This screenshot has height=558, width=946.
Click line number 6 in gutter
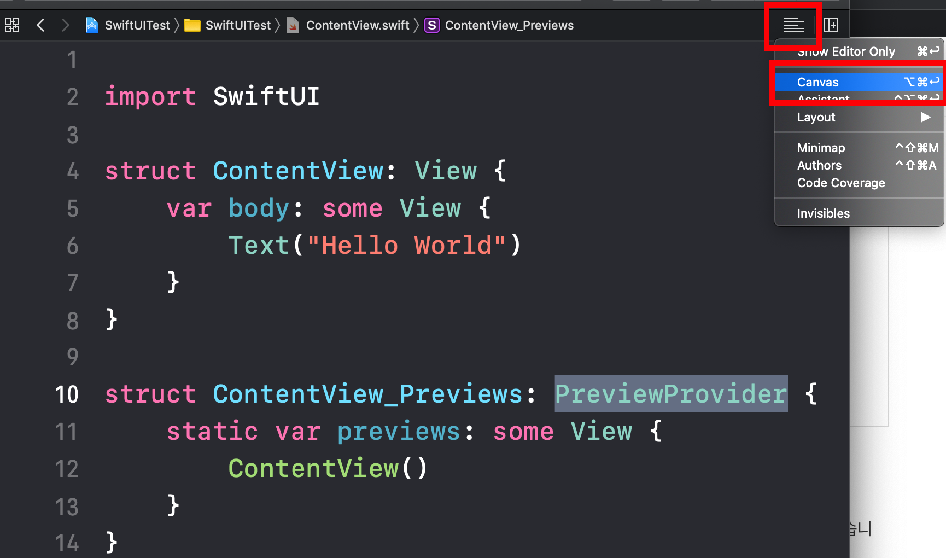pos(73,246)
